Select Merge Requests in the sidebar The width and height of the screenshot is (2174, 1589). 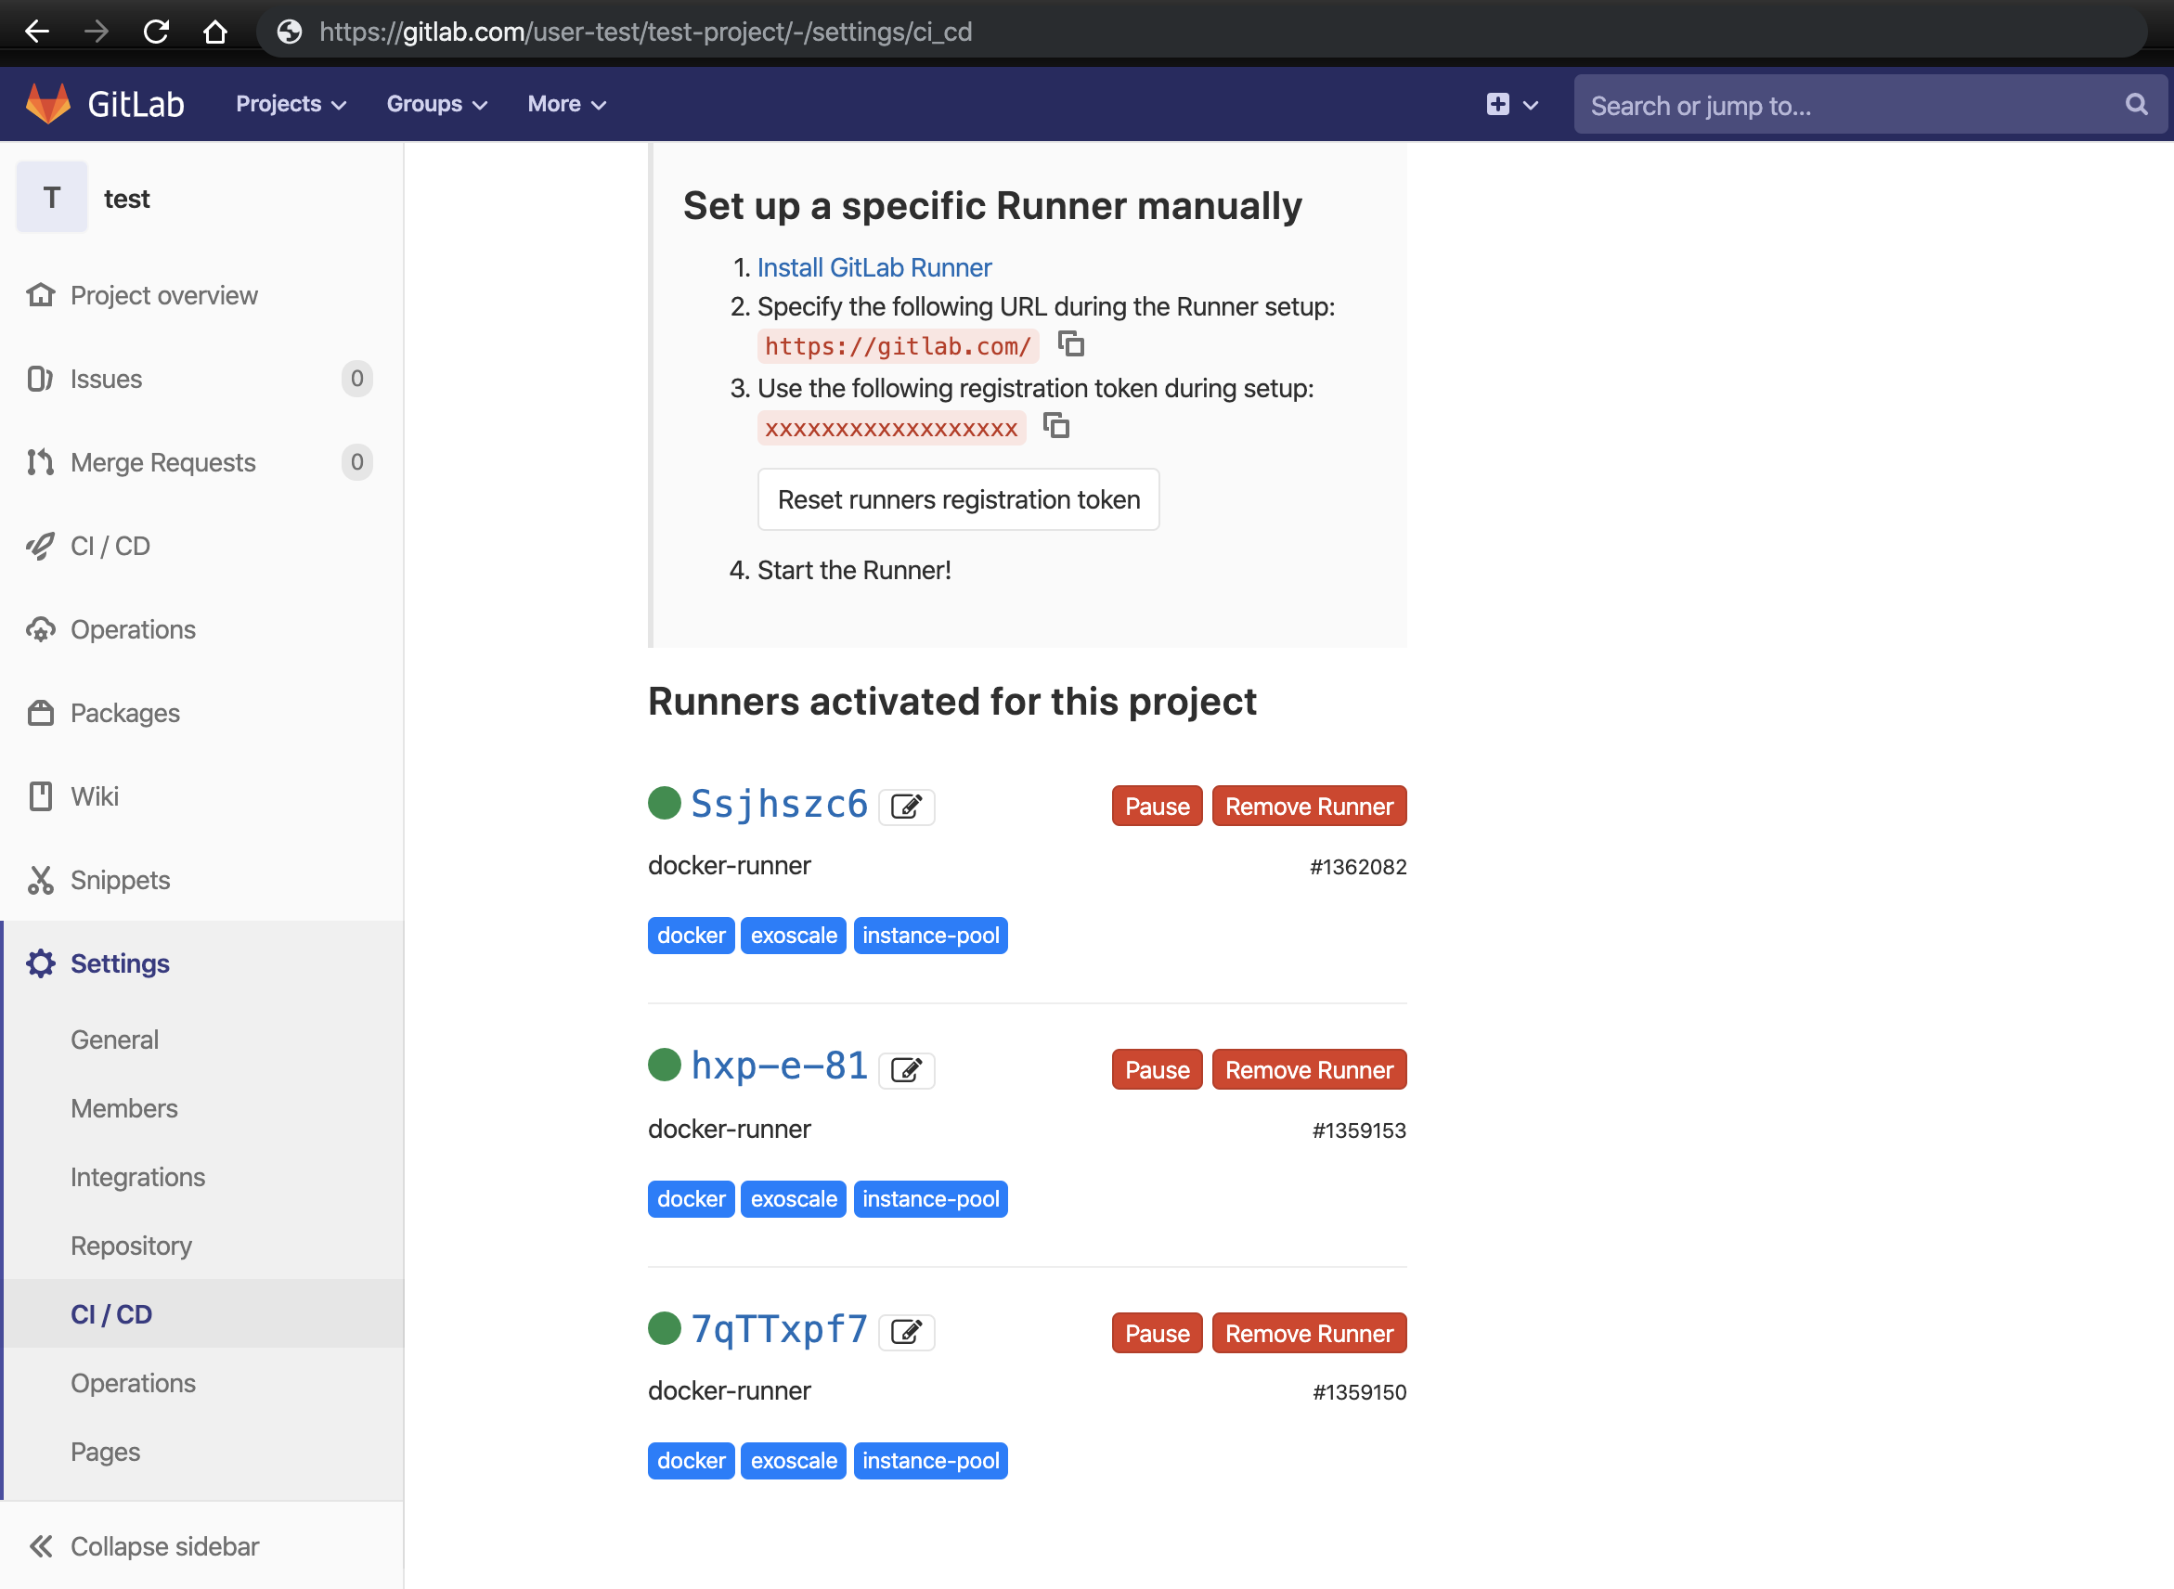point(162,462)
